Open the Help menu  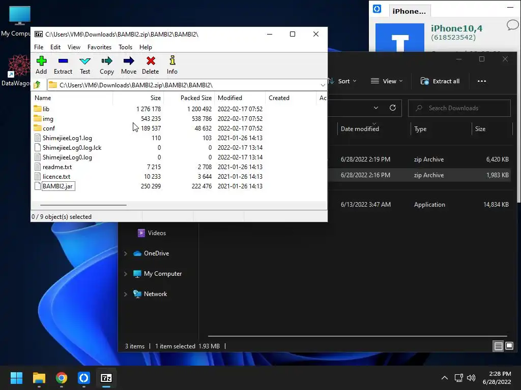[146, 47]
